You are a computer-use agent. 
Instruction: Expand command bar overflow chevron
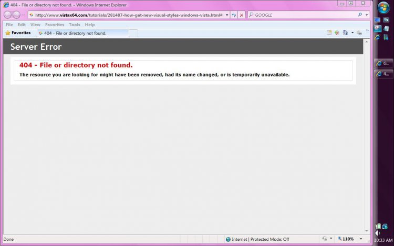click(x=367, y=30)
